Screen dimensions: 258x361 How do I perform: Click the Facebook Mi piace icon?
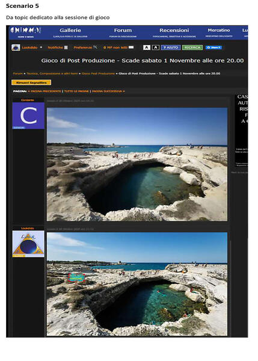pos(213,48)
